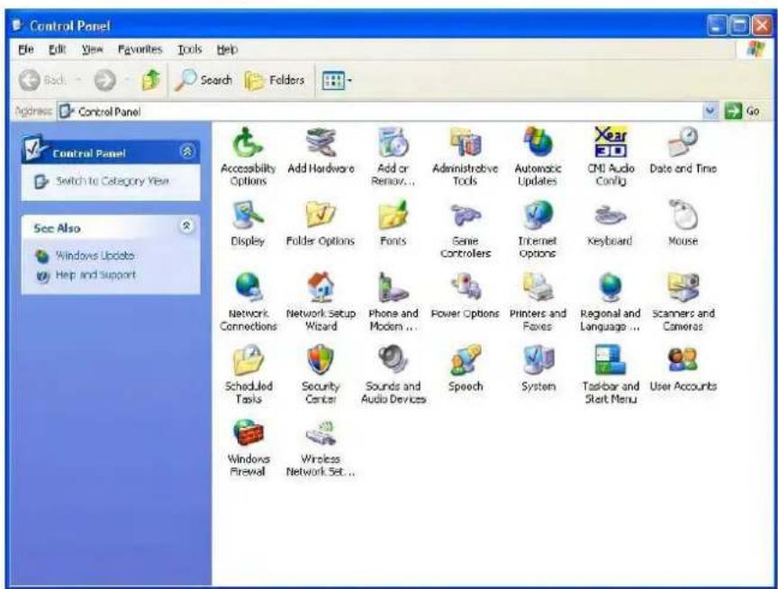Open Scheduled Tasks folder
The width and height of the screenshot is (778, 589).
(x=249, y=374)
